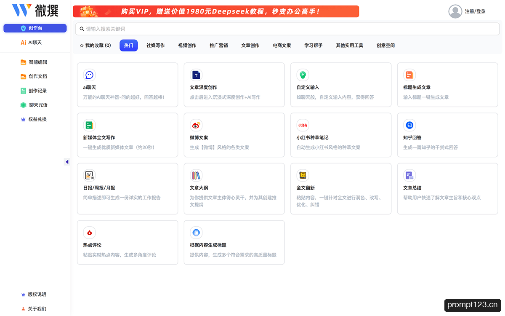Switch to the 电商文案 tab
Screen dimensions: 505x316
pos(282,46)
